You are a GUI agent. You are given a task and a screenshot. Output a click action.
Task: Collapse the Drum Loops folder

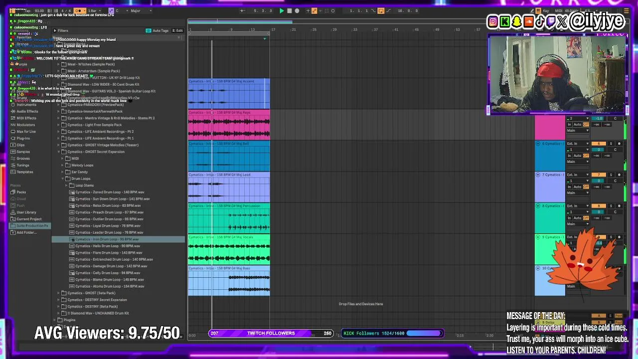[x=62, y=179]
